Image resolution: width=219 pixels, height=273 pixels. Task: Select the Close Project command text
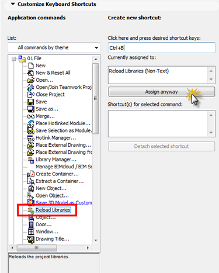coord(50,95)
